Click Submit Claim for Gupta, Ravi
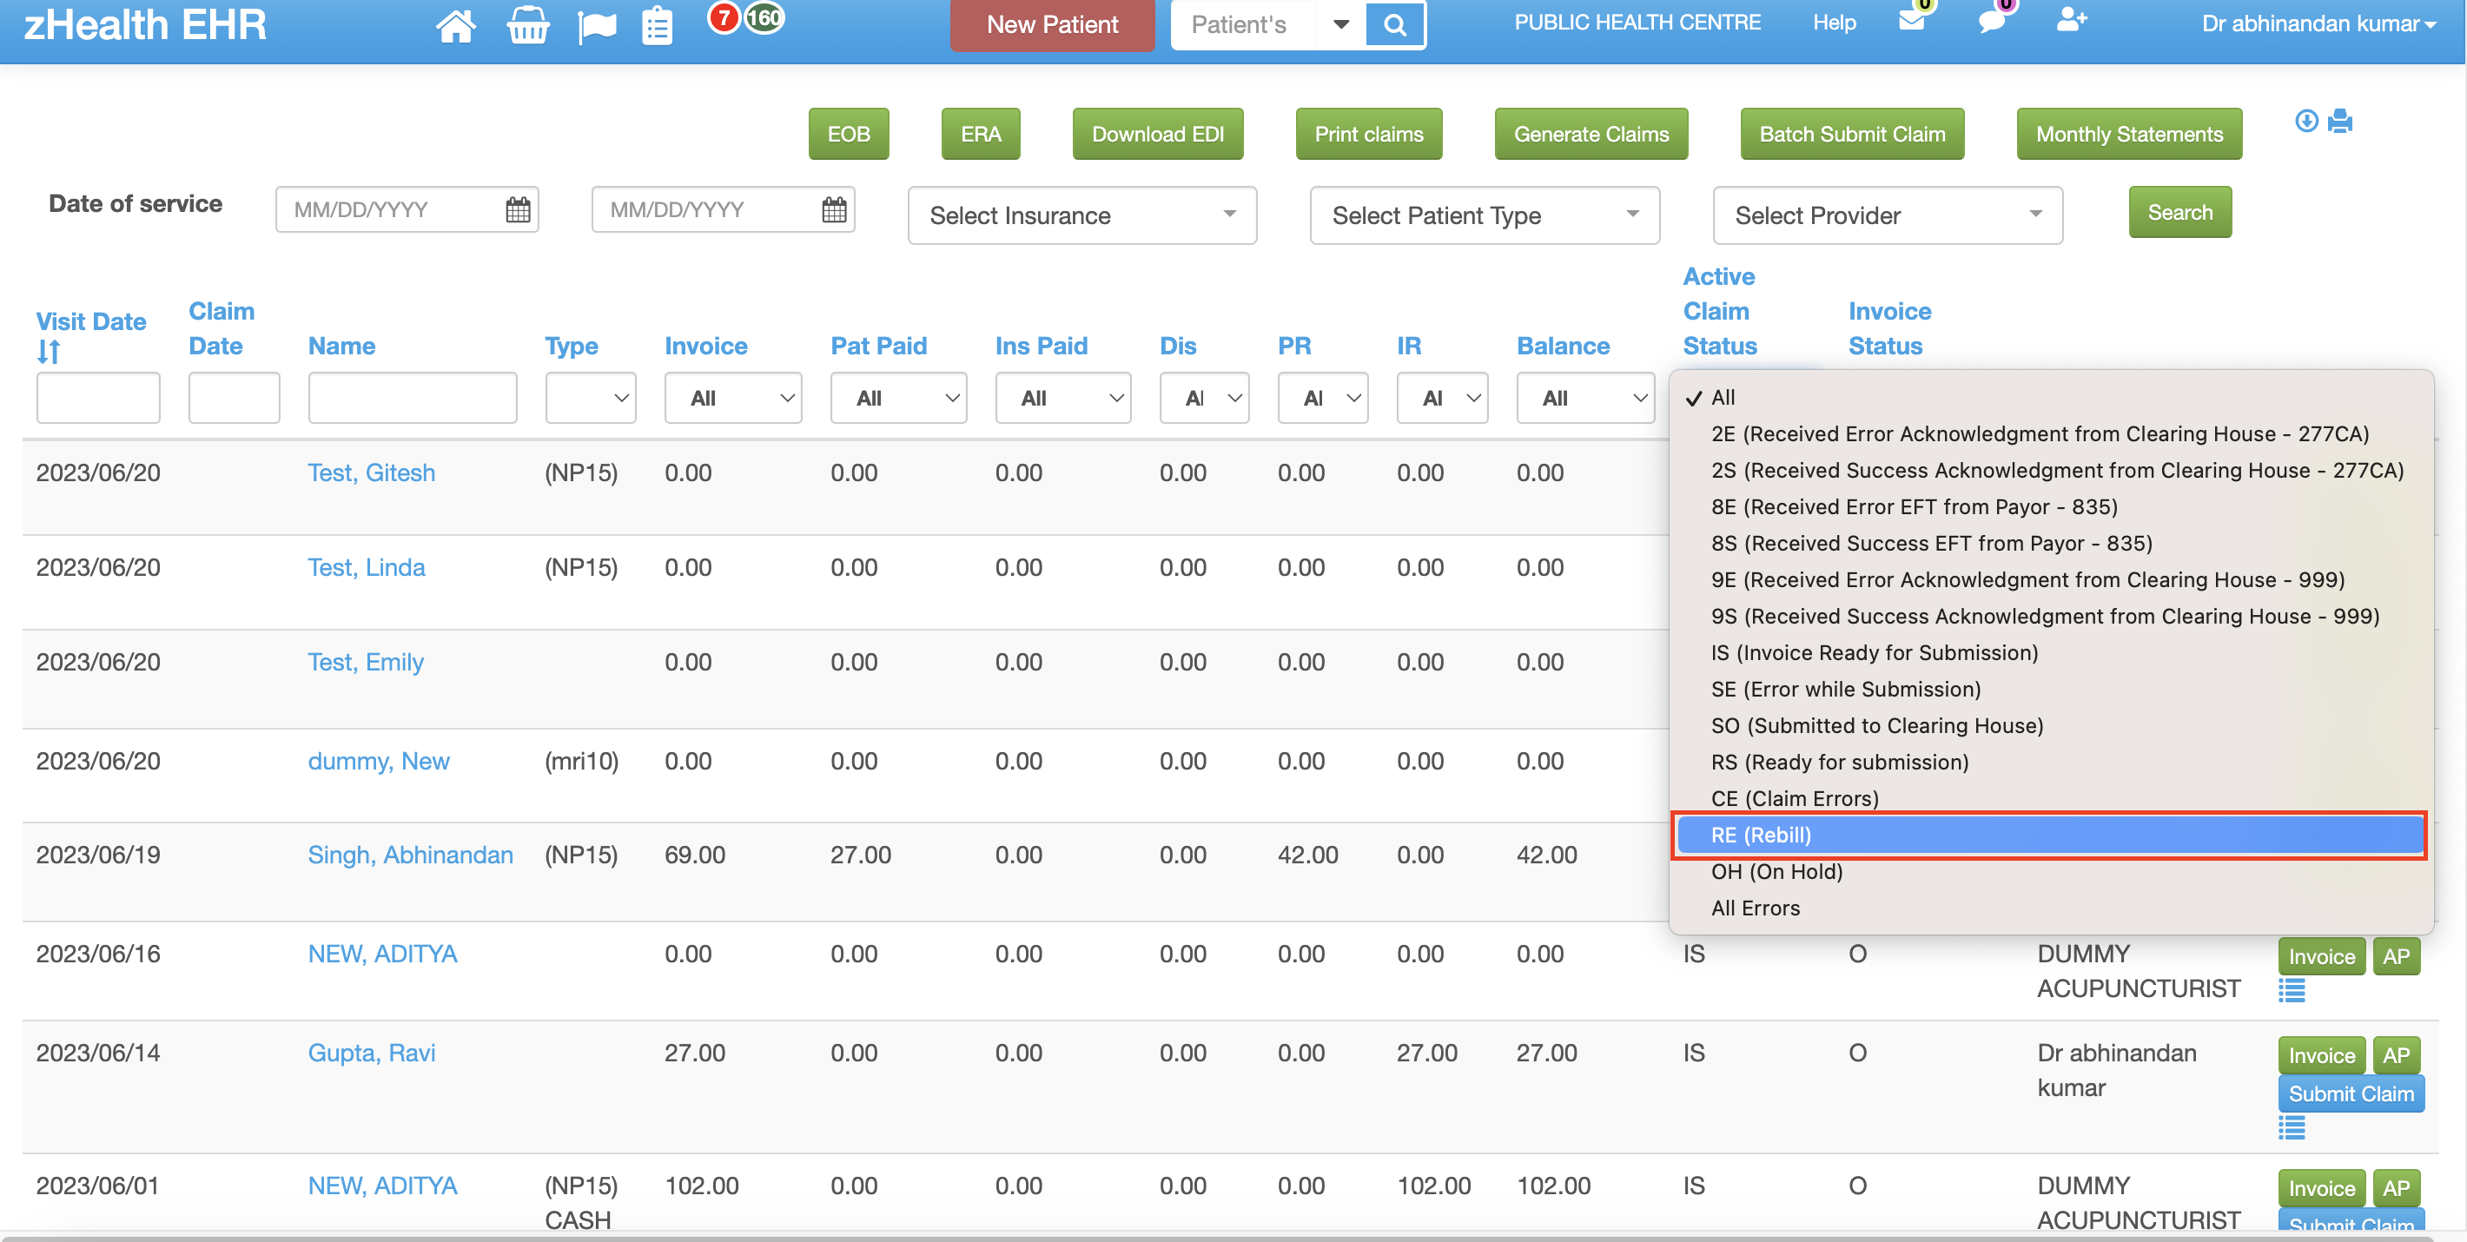Image resolution: width=2467 pixels, height=1242 pixels. 2351,1093
